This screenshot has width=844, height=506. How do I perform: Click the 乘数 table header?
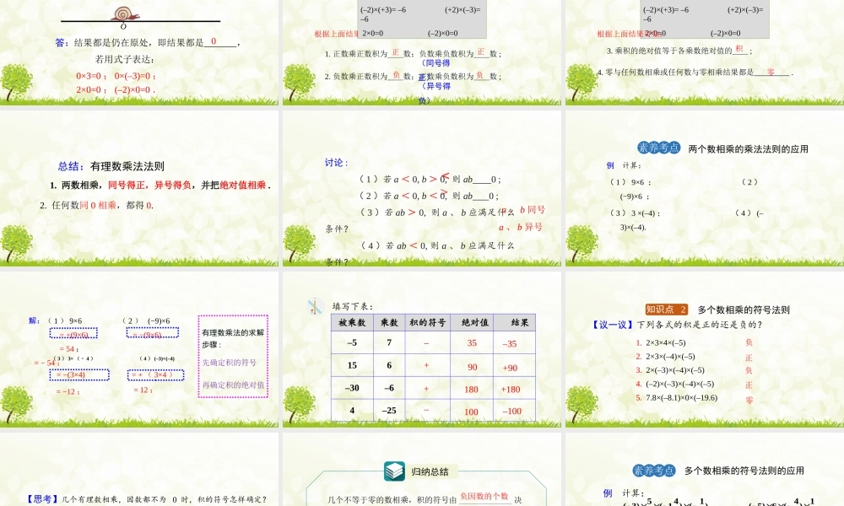point(389,323)
